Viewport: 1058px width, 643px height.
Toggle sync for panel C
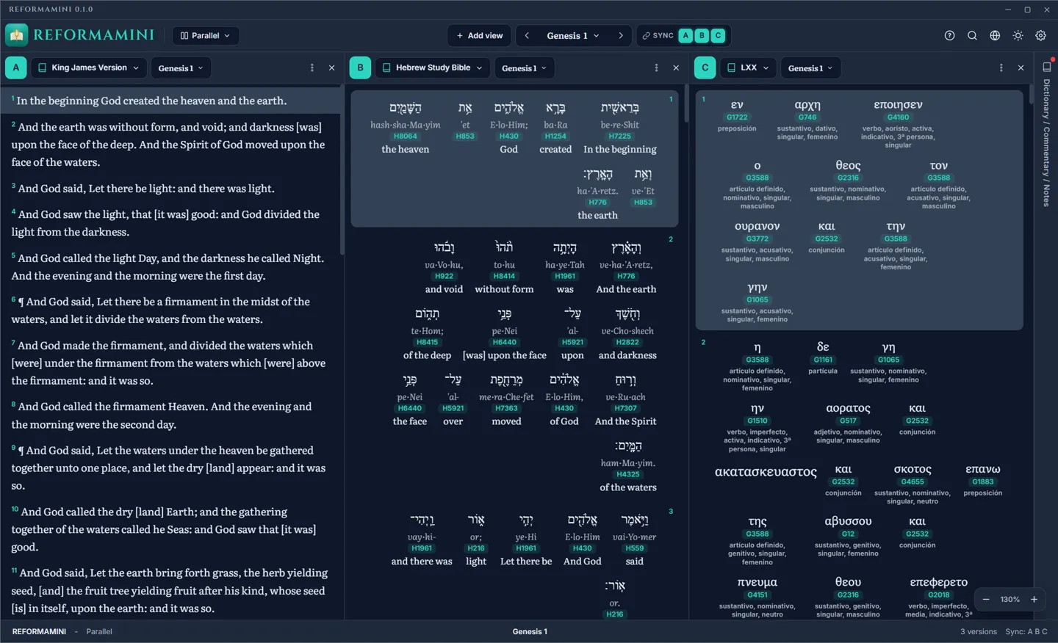pyautogui.click(x=718, y=35)
